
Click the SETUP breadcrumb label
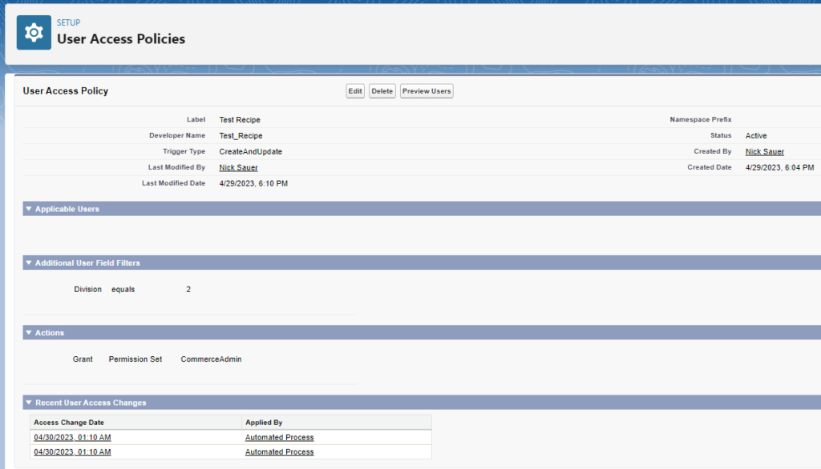pyautogui.click(x=68, y=22)
